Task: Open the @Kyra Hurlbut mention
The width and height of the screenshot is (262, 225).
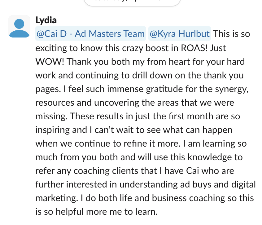Action: point(179,33)
